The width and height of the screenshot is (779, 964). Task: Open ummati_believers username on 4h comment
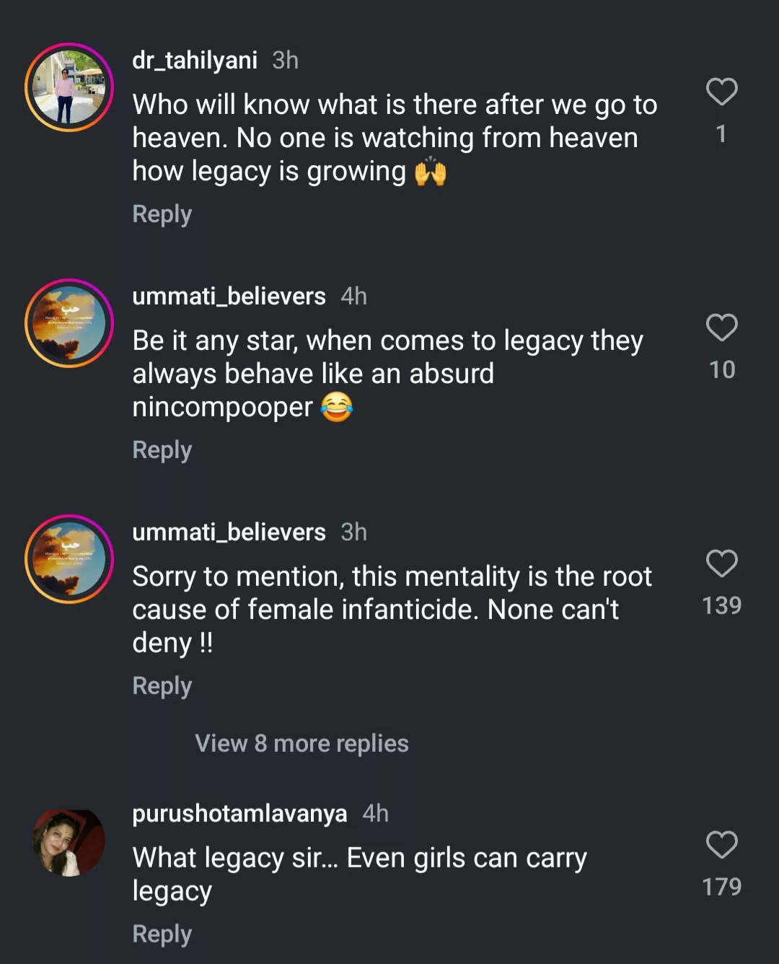pos(229,297)
